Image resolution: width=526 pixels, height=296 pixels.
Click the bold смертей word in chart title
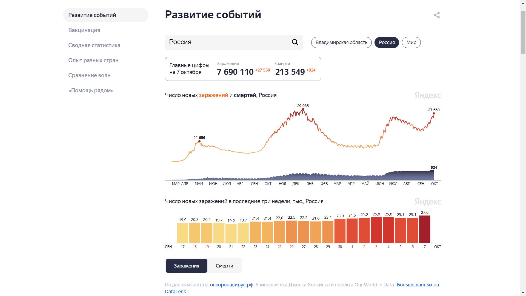click(245, 95)
